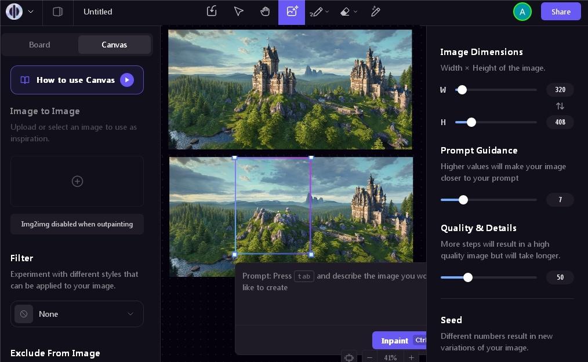The image size is (588, 362).
Task: Click the fit-to-screen icon
Action: click(349, 357)
